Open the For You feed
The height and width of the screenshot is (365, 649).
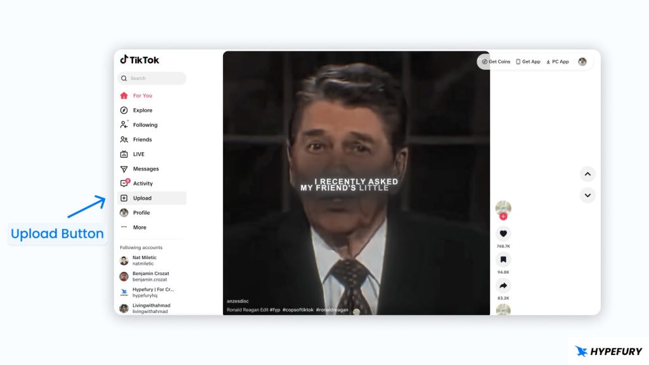(142, 96)
